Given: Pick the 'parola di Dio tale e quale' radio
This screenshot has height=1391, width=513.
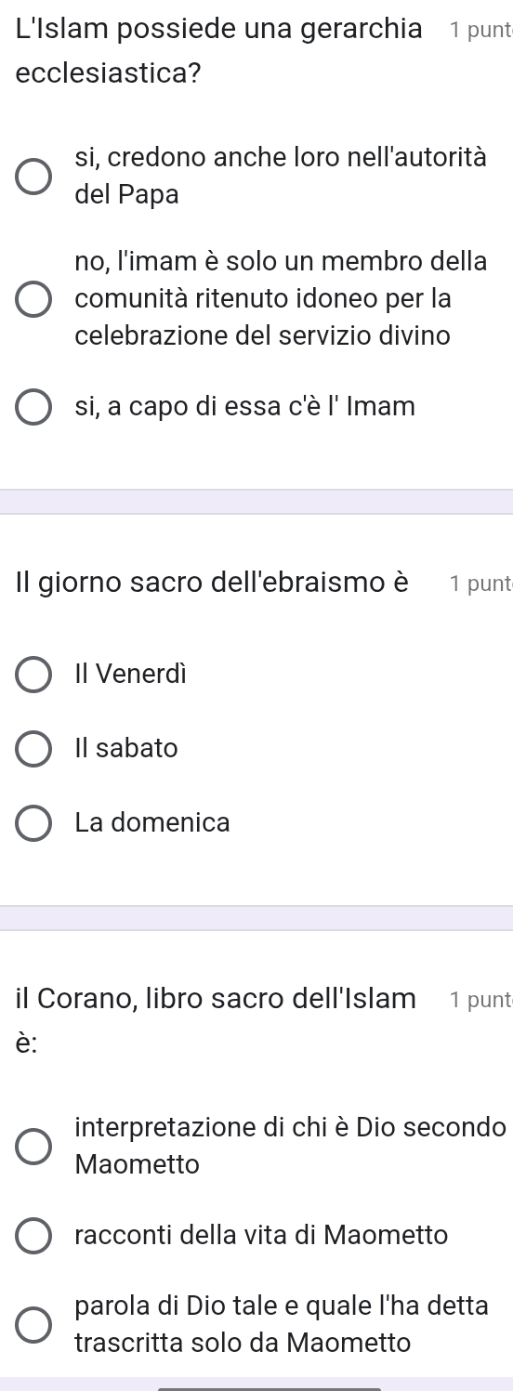Looking at the screenshot, I should coord(34,1325).
